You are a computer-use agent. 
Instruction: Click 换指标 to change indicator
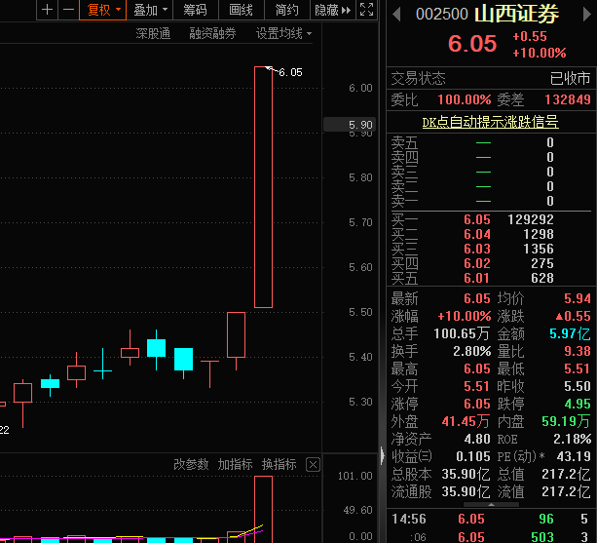tap(280, 464)
